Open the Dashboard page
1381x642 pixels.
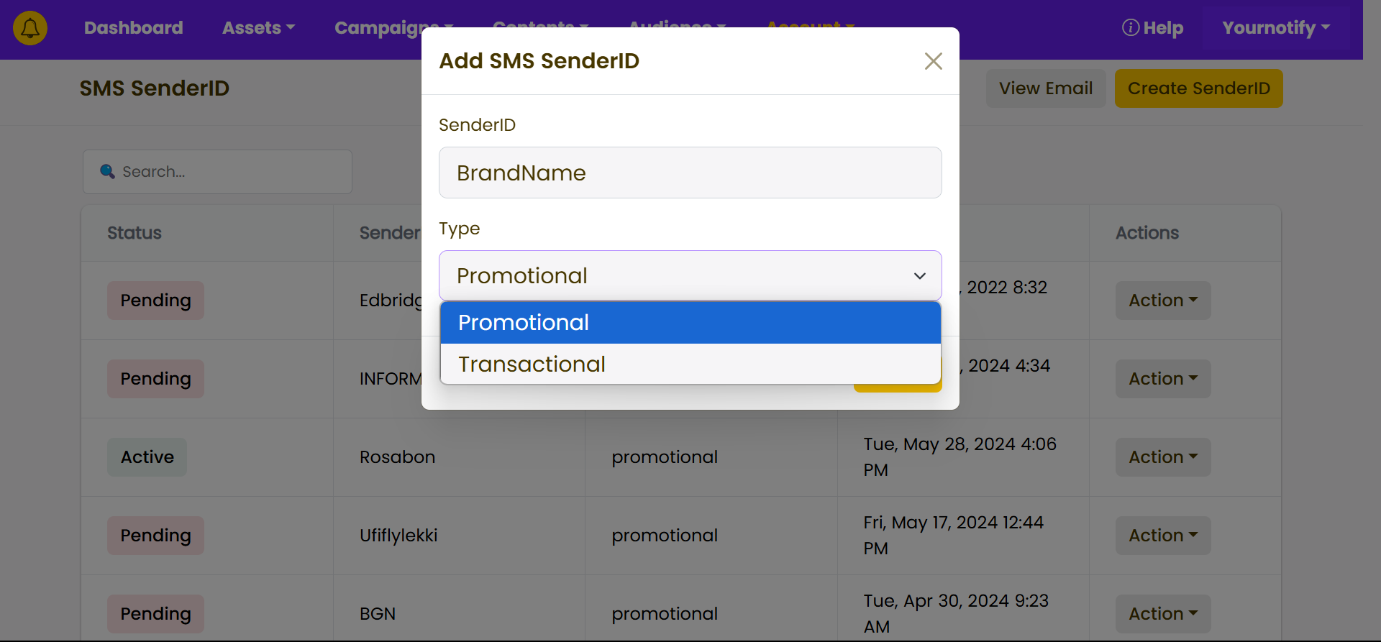(134, 28)
